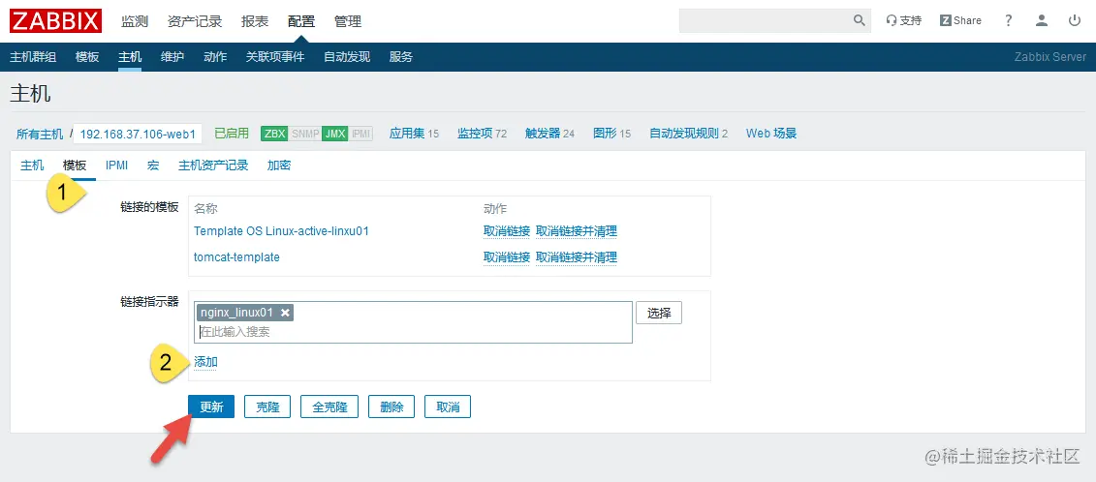This screenshot has height=482, width=1096.
Task: Click the IPMI availability badge
Action: [x=360, y=134]
